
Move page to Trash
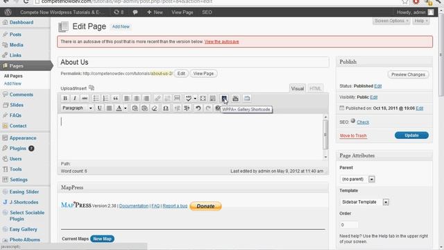click(353, 136)
